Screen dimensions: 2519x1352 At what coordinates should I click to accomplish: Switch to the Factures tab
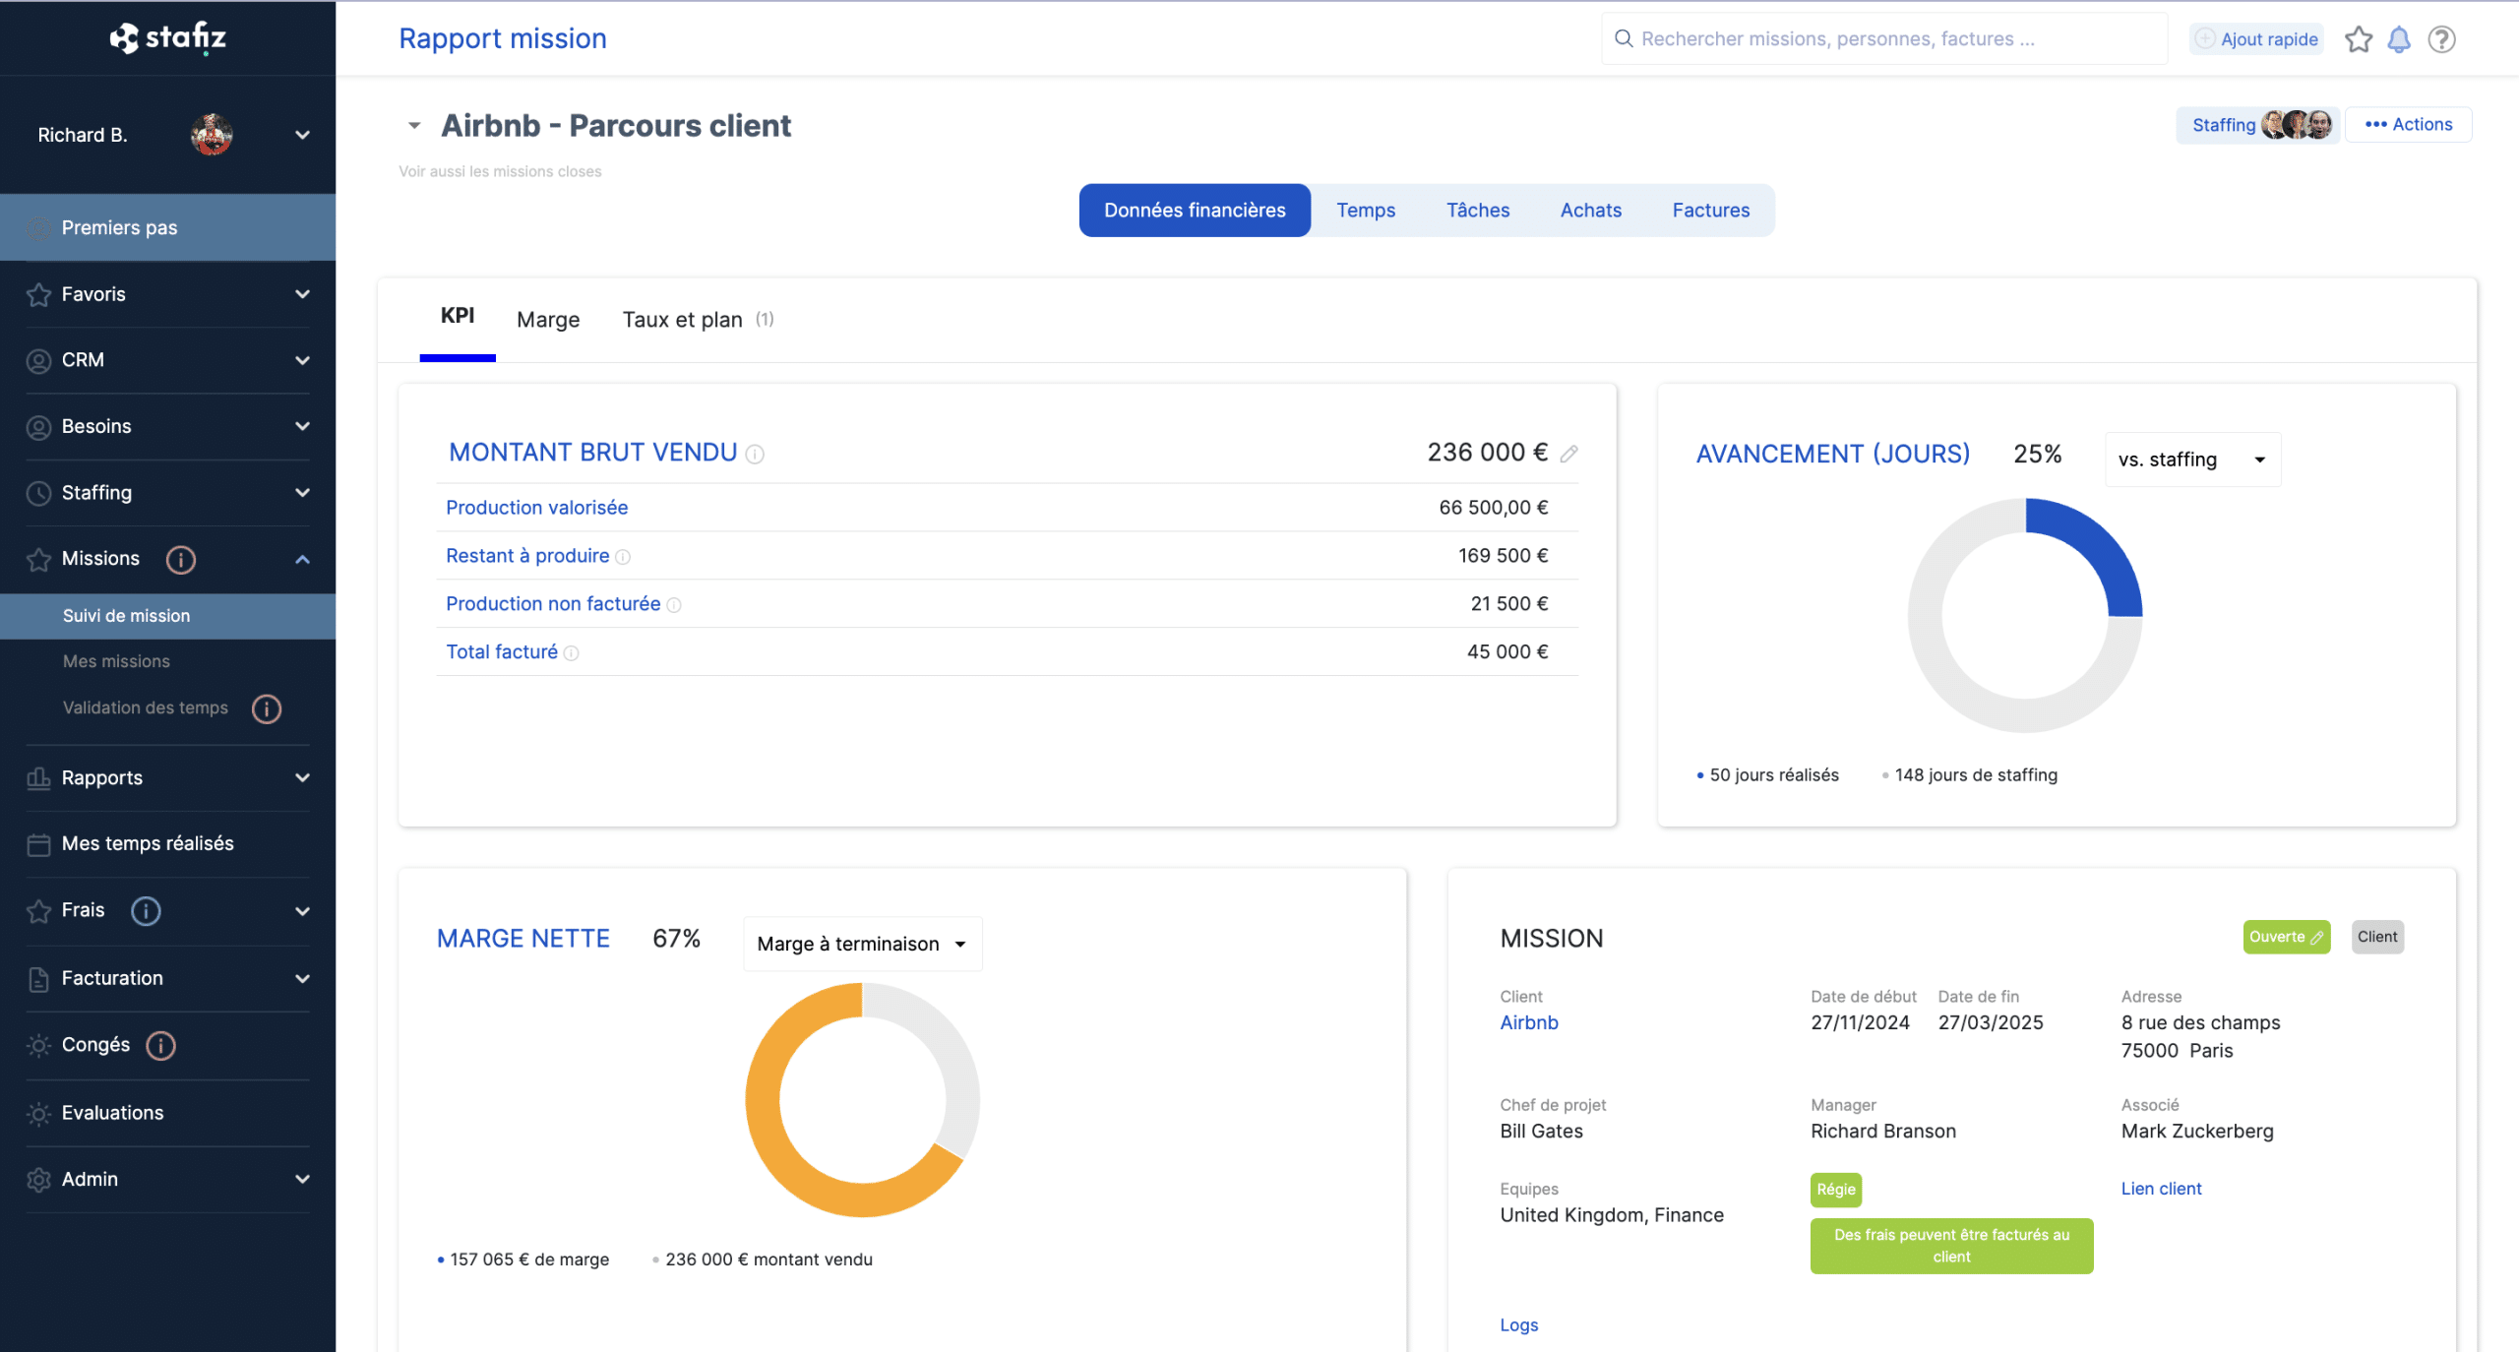click(1711, 211)
